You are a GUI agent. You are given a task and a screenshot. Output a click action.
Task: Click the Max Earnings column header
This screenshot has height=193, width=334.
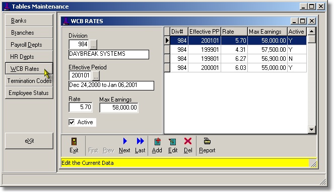[x=268, y=32]
